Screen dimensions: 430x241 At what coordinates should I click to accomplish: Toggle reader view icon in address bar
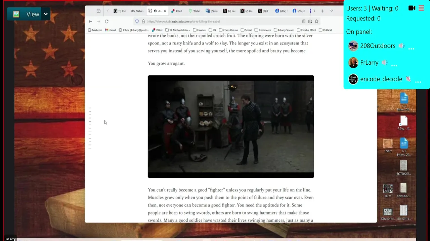coord(304,21)
